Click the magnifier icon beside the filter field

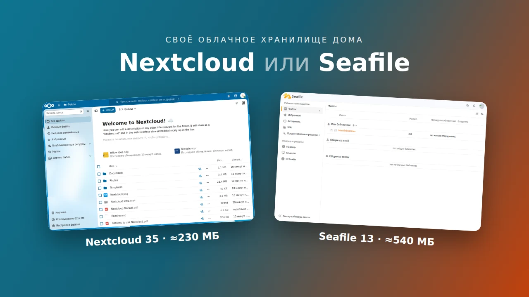click(88, 111)
